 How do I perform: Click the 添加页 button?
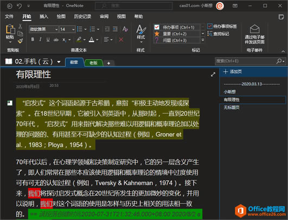(x=232, y=72)
